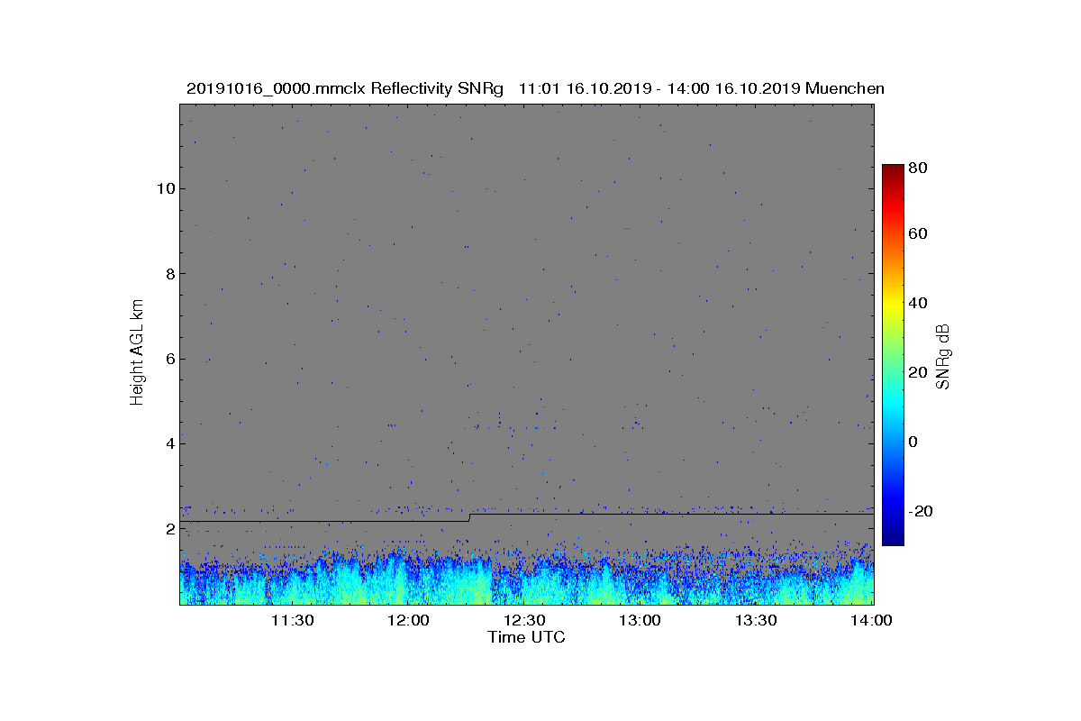
Task: Click the dark blue bottom of colorbar
Action: click(x=893, y=537)
